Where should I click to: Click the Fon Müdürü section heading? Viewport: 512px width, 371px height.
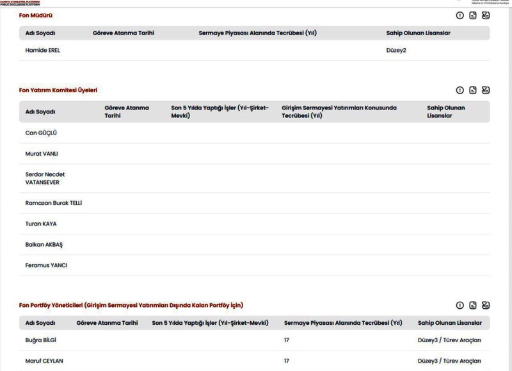(36, 15)
